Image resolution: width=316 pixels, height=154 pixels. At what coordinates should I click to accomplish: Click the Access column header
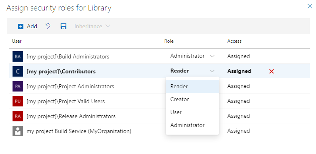(234, 41)
